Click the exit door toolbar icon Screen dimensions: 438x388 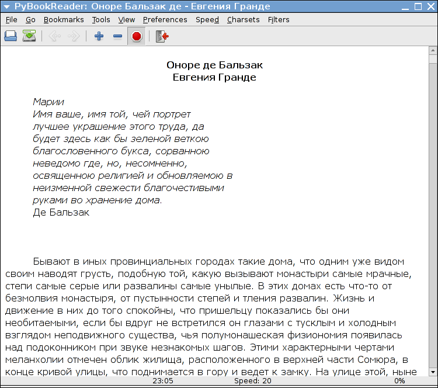coord(162,36)
